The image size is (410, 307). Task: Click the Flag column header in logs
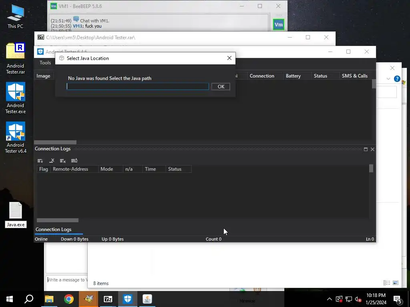(44, 169)
